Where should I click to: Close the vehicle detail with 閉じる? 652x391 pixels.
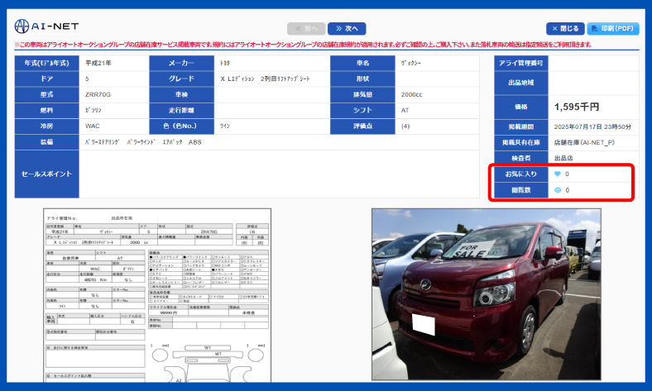[x=564, y=28]
